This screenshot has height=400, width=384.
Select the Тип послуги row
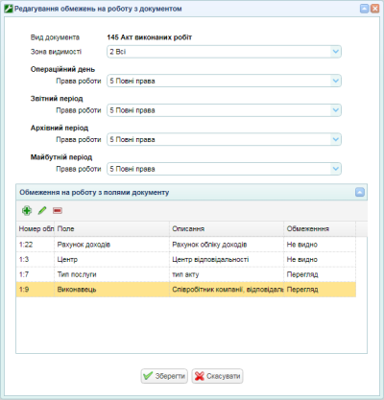pyautogui.click(x=186, y=274)
